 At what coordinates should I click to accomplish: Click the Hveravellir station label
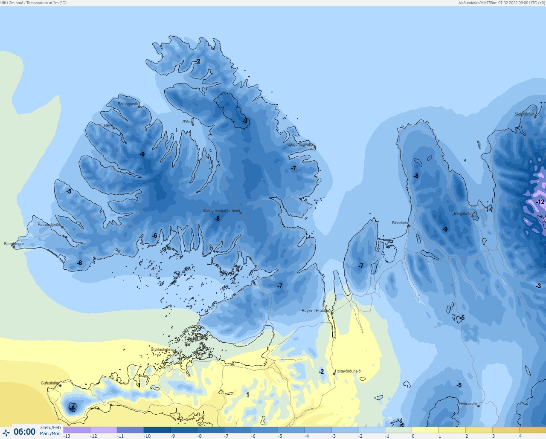[x=468, y=404]
